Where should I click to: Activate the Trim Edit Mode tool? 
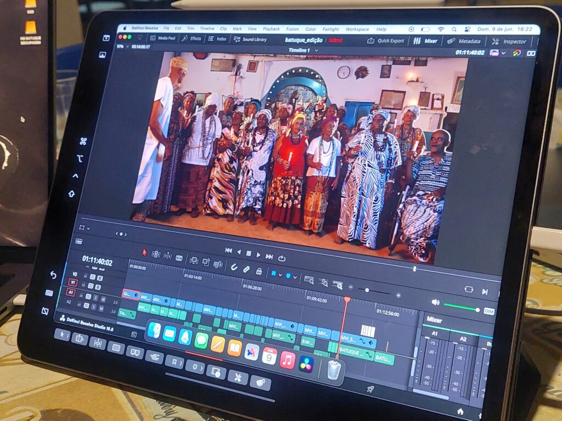click(156, 254)
